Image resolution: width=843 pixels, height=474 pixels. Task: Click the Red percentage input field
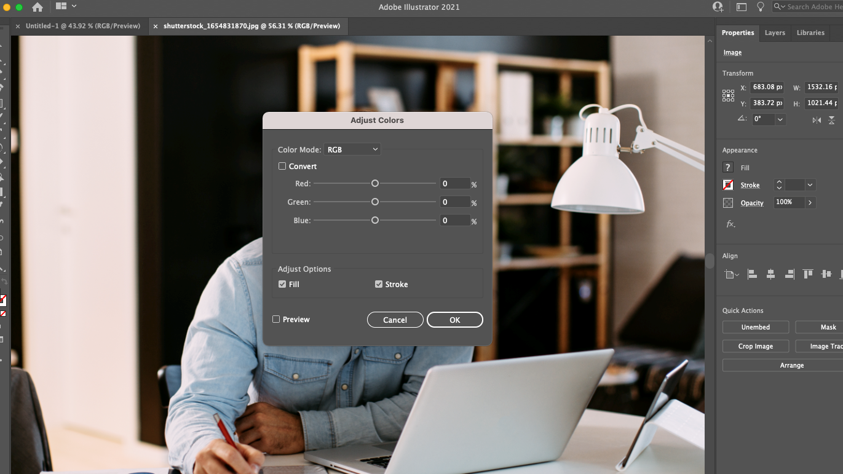point(454,184)
